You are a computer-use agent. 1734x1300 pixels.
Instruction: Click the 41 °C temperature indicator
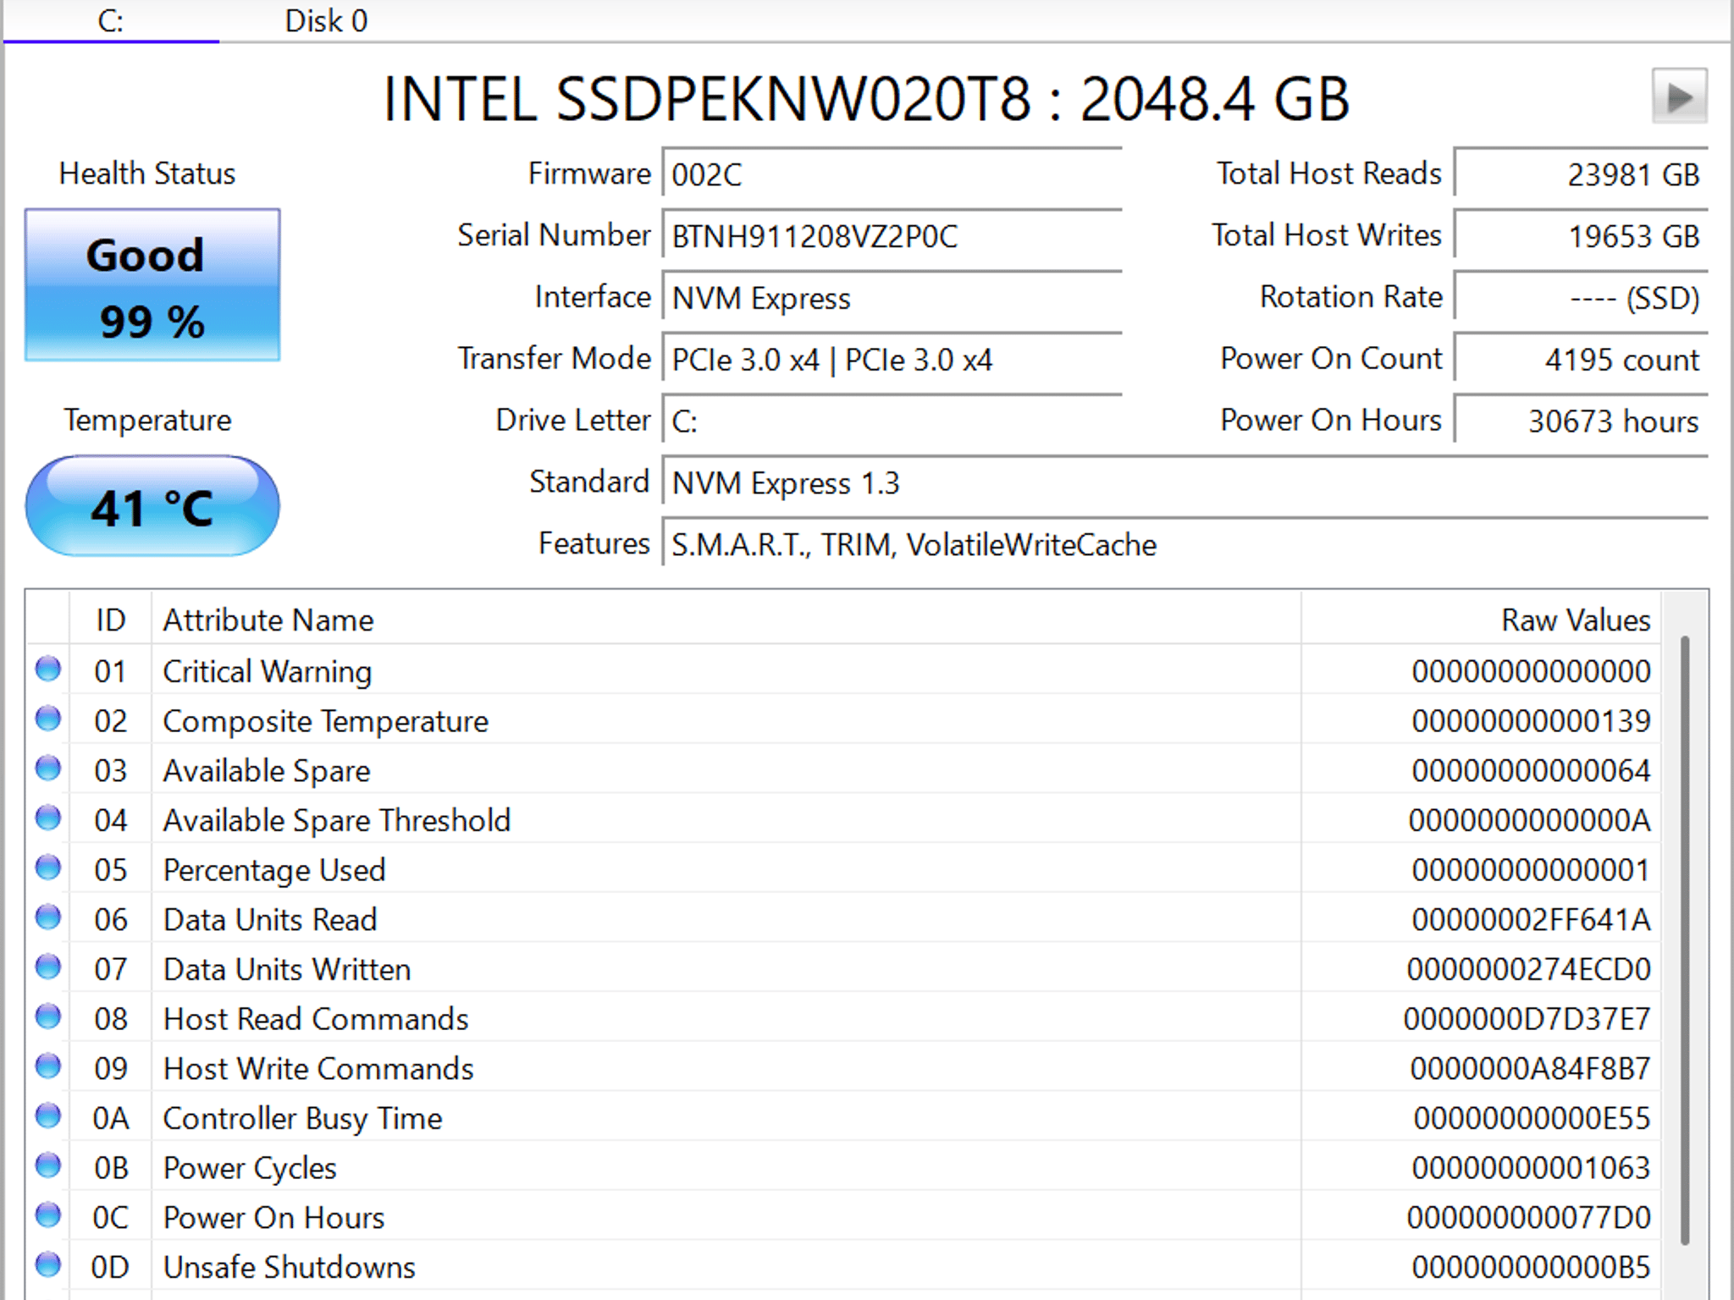(152, 506)
